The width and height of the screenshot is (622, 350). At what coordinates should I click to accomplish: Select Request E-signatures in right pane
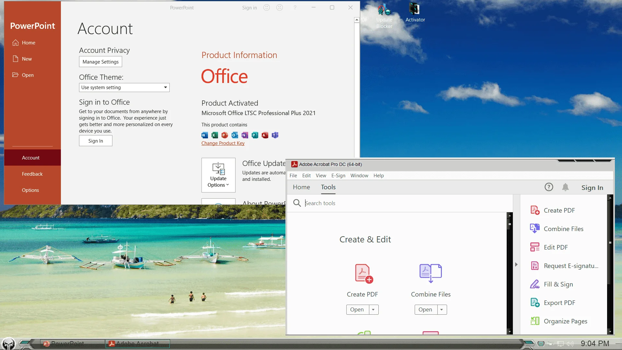click(564, 266)
